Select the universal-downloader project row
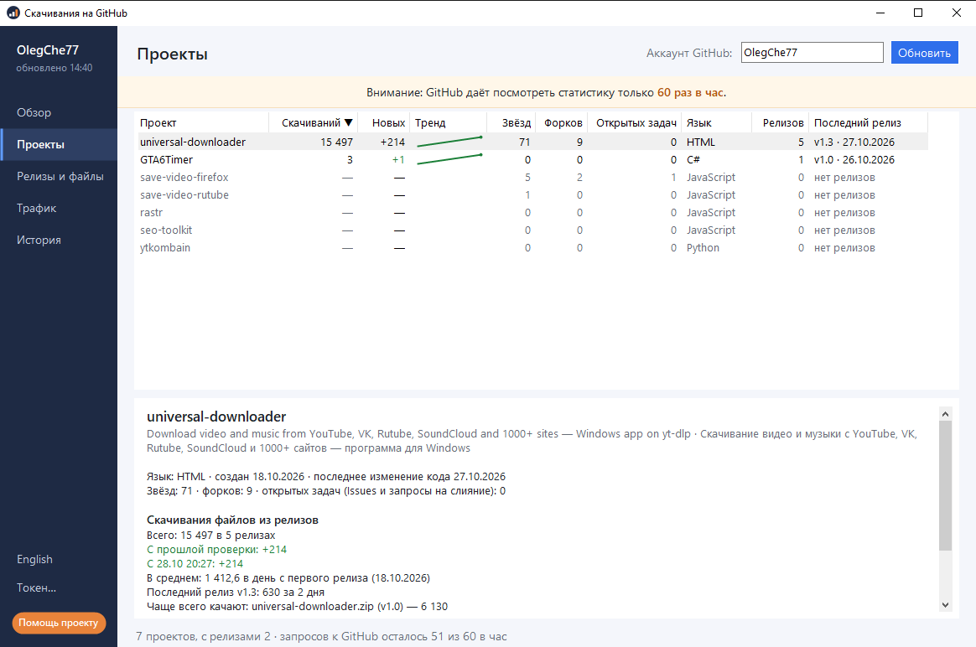Screen dimensions: 976x647 [532, 142]
